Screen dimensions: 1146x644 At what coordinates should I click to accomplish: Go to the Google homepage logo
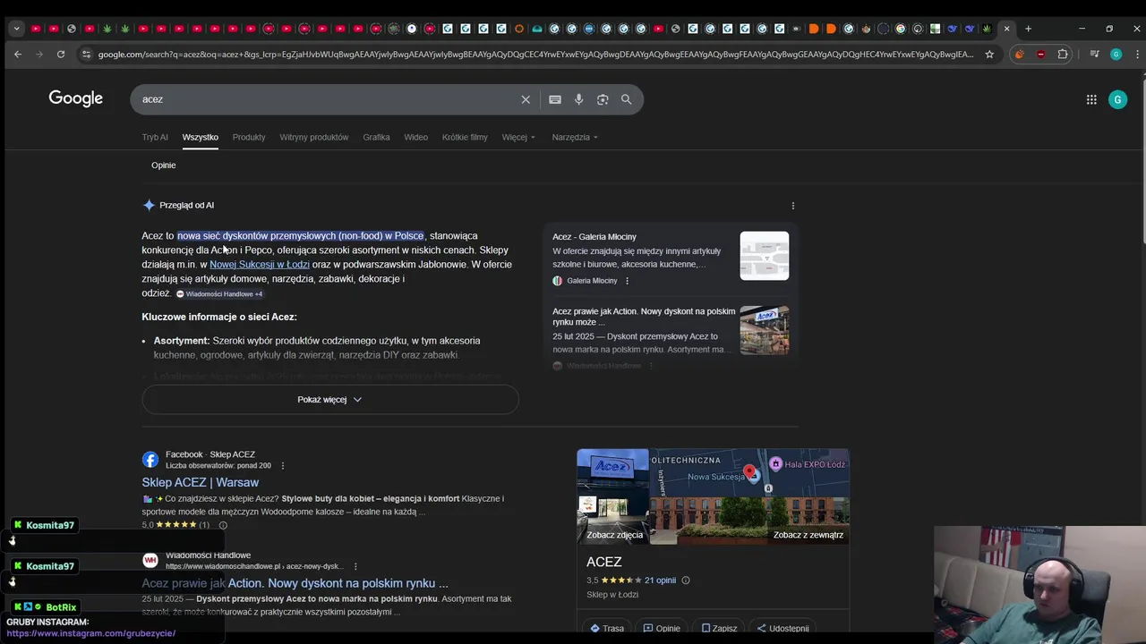(x=76, y=98)
